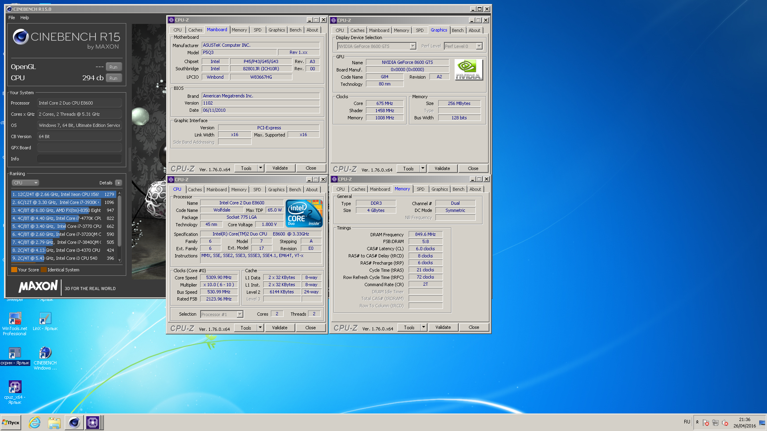
Task: Click CPU-Z Memory window title icon
Action: point(334,179)
